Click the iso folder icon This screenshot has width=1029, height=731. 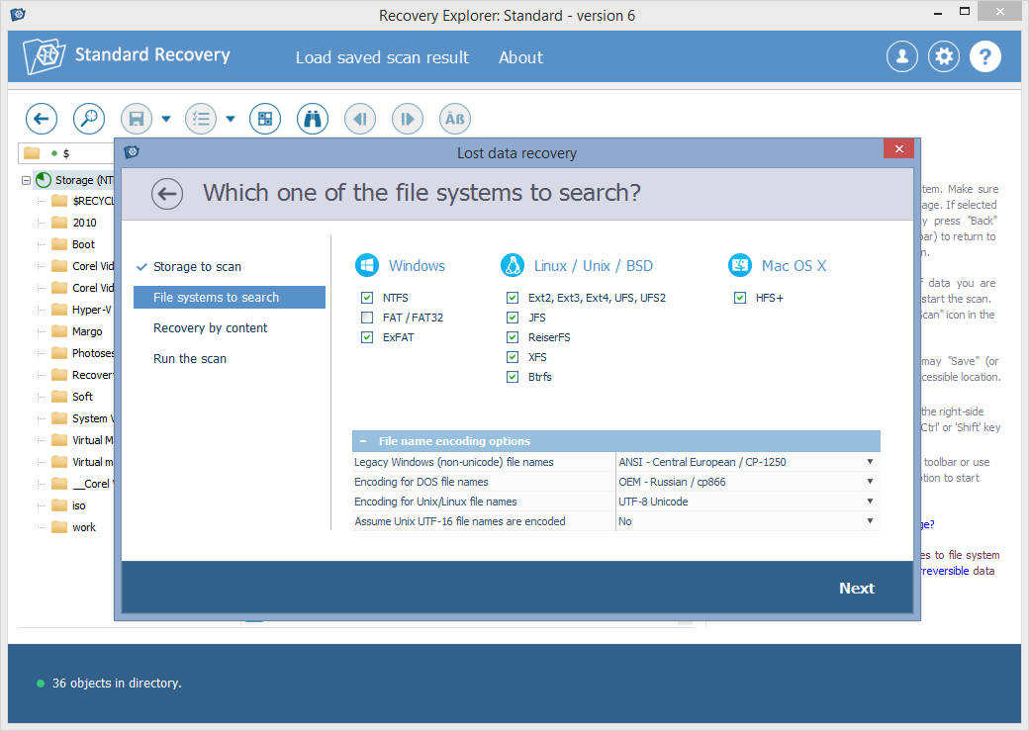click(x=59, y=505)
